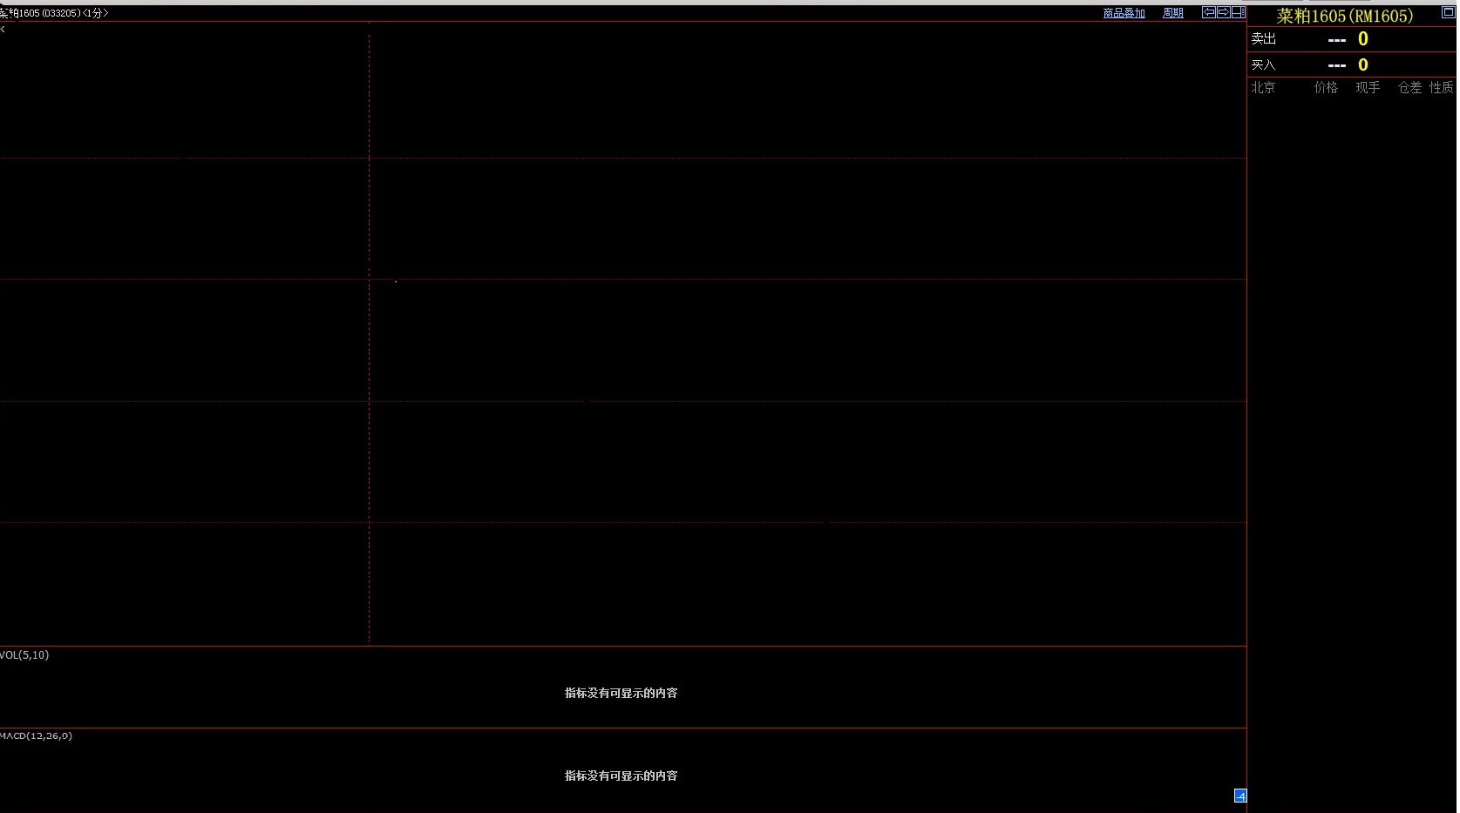Click the chart title 菜粕1605 (033205)
1460x813 pixels.
(x=39, y=13)
